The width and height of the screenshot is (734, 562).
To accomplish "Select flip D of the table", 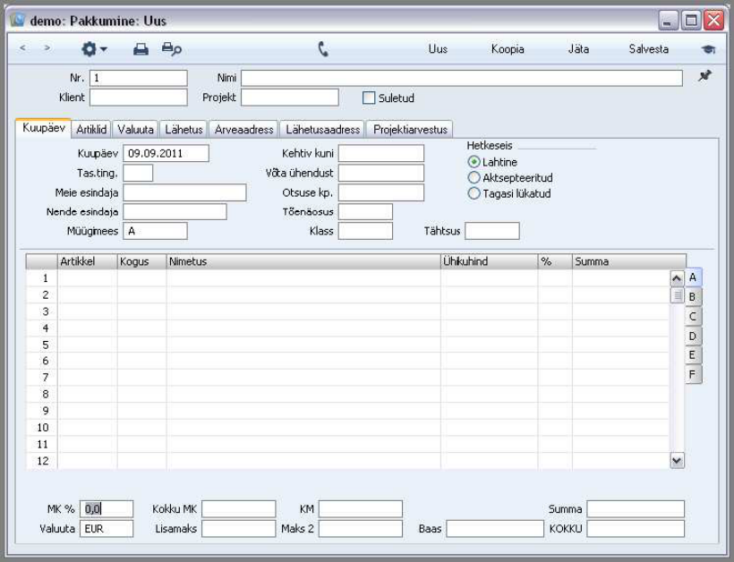I will (x=693, y=336).
